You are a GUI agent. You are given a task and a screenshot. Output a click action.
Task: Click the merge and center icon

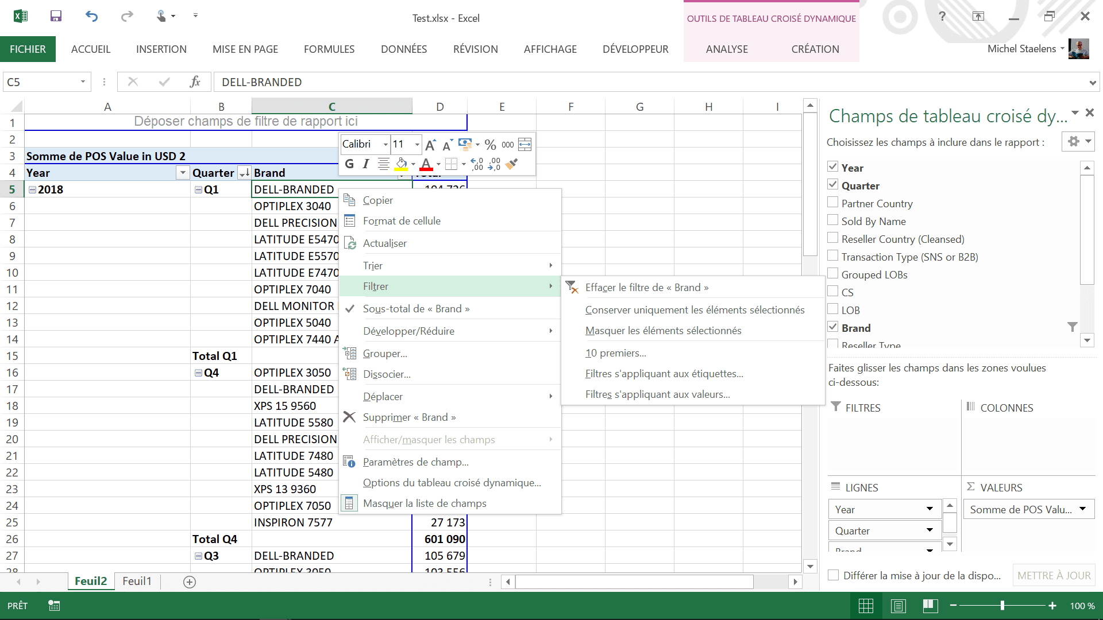[524, 145]
